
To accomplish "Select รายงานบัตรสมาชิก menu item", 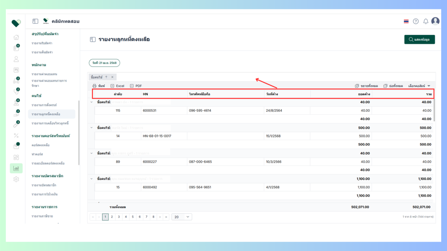I will point(44,185).
